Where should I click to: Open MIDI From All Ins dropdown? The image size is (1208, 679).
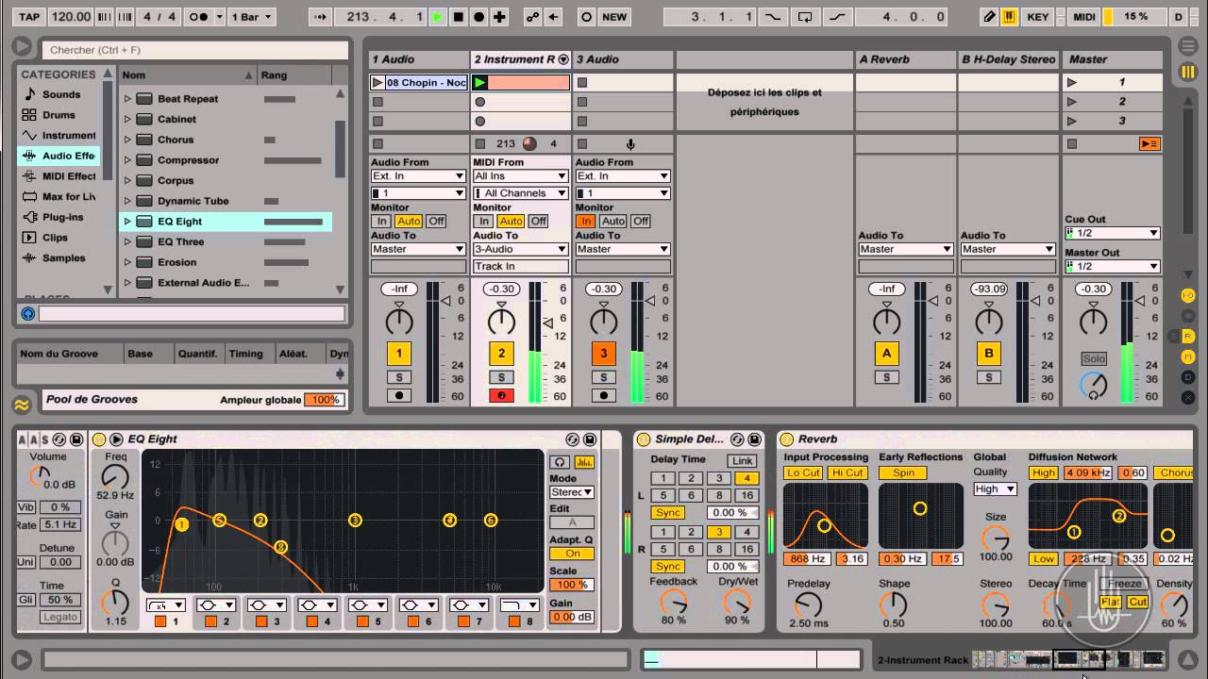520,176
